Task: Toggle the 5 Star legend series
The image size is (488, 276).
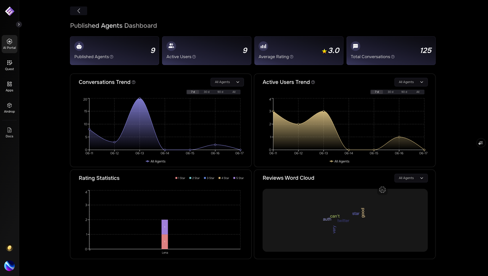Action: [x=238, y=178]
